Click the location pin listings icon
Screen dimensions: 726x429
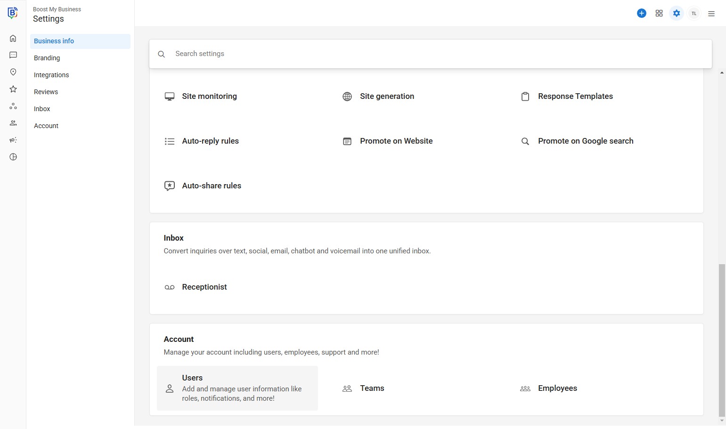coord(13,72)
